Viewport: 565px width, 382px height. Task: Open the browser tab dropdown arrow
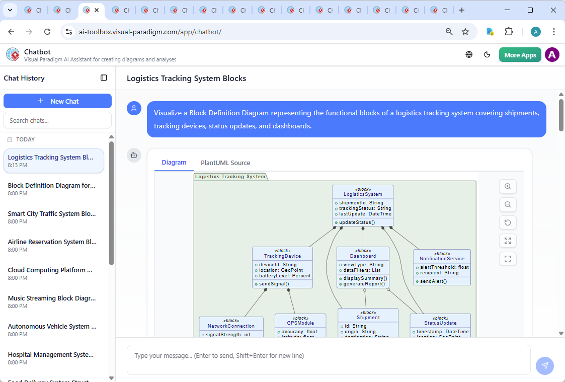click(10, 10)
